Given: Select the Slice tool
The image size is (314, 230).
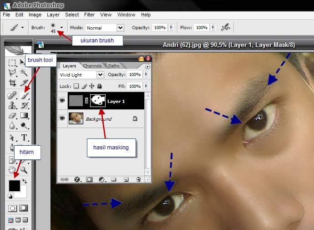Looking at the screenshot, I should [x=24, y=82].
